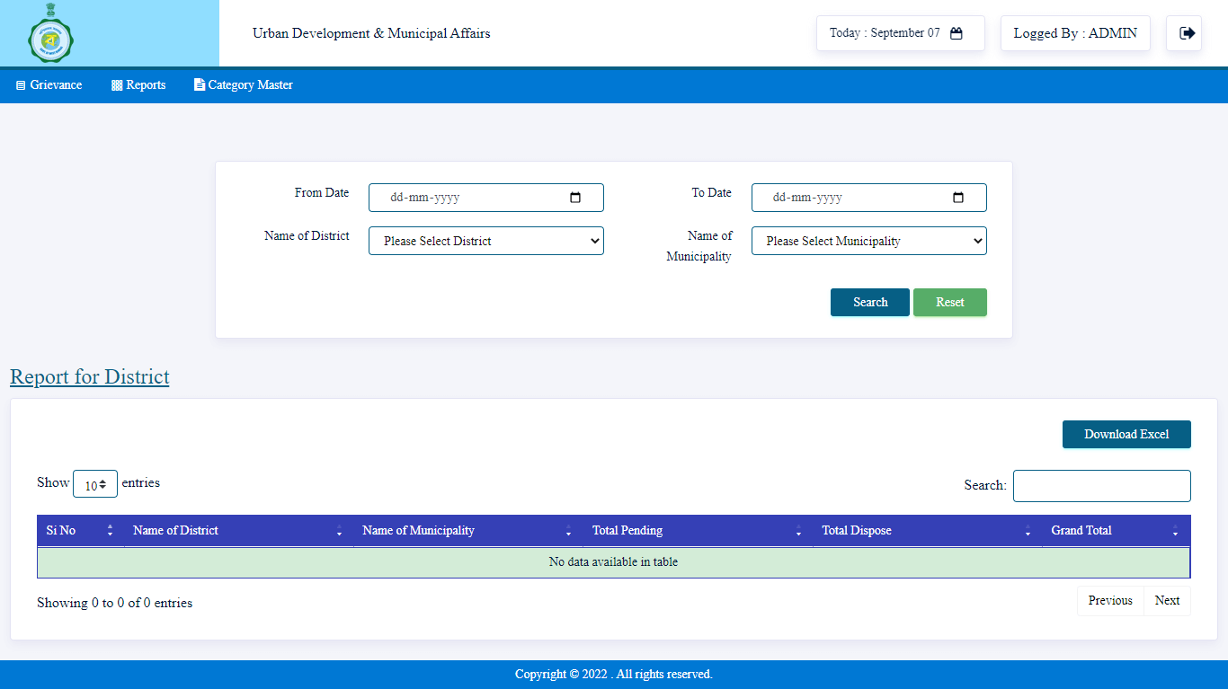Sort by Total Dispose arrows
The width and height of the screenshot is (1228, 689).
1028,531
